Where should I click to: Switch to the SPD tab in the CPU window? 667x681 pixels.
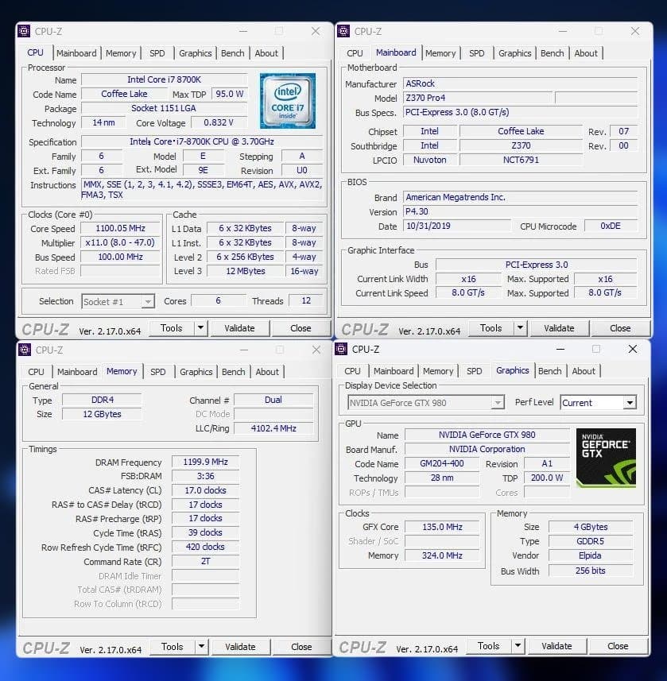157,52
